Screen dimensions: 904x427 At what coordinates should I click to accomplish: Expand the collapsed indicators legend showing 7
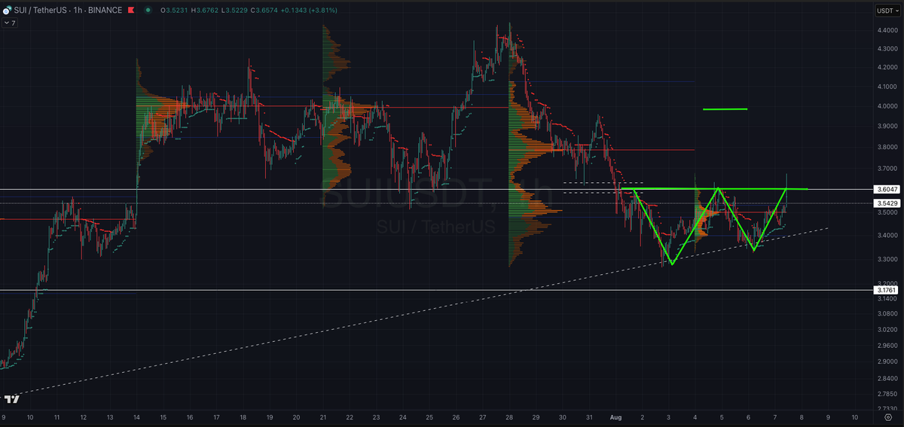tap(10, 23)
